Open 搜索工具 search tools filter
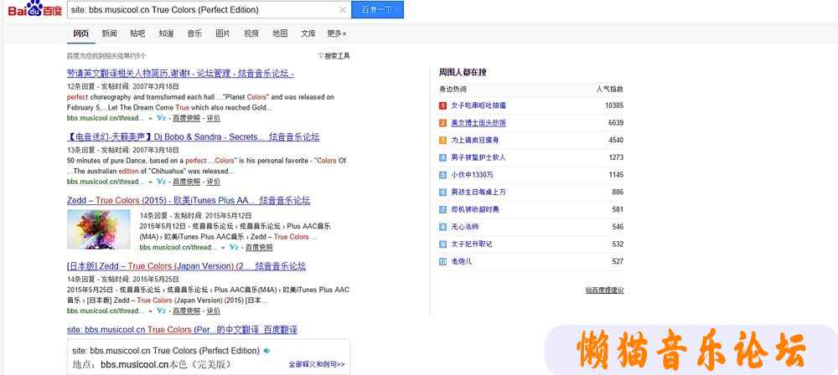This screenshot has height=375, width=838. click(334, 55)
